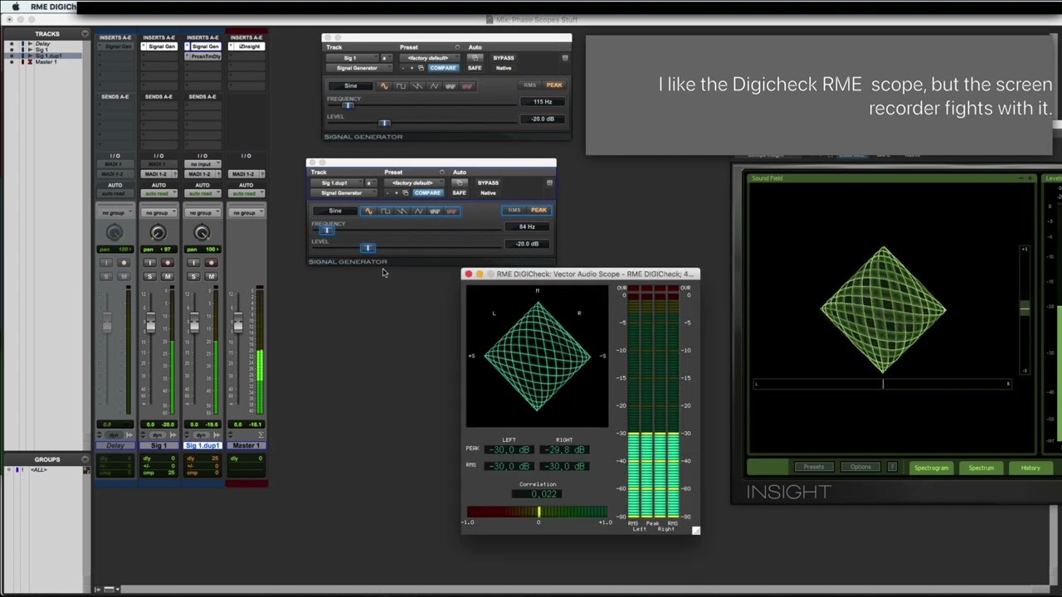
Task: Toggle COMPARE in Sig 1.dup1 plug-in window
Action: coord(427,193)
